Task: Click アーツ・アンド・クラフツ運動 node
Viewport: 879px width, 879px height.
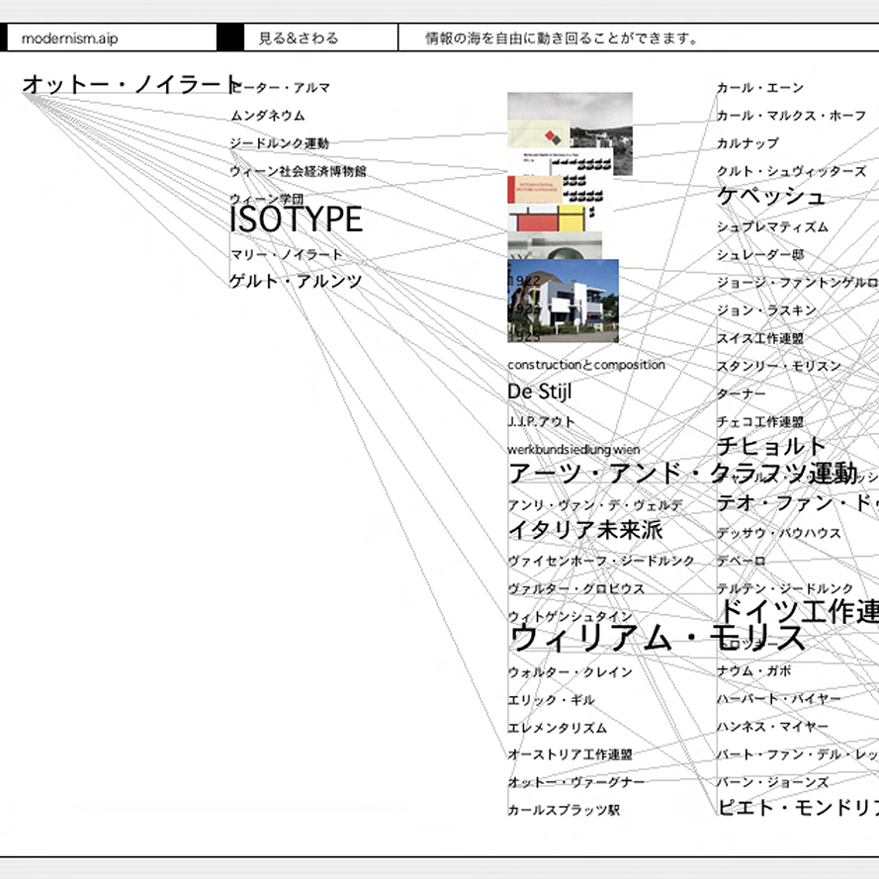Action: click(682, 474)
